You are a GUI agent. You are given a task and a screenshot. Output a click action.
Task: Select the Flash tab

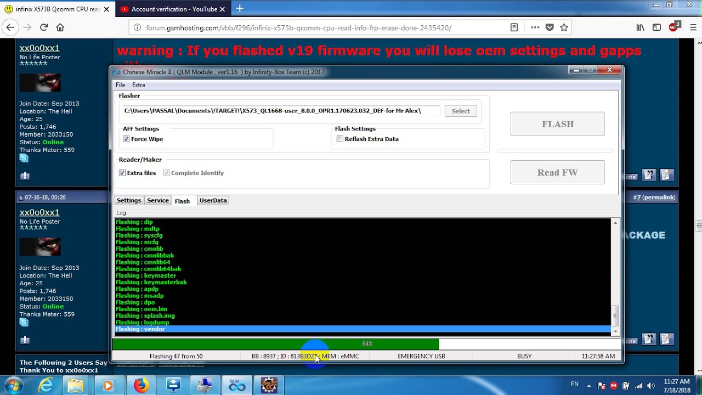click(182, 201)
